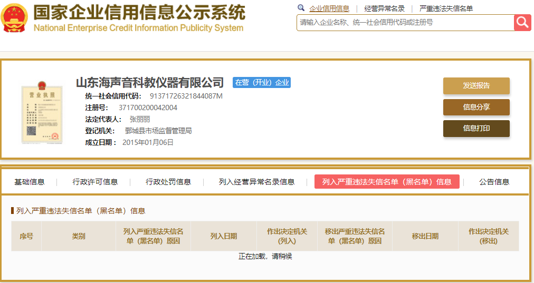Click the national emblem logo
Image resolution: width=534 pixels, height=283 pixels.
(x=14, y=18)
